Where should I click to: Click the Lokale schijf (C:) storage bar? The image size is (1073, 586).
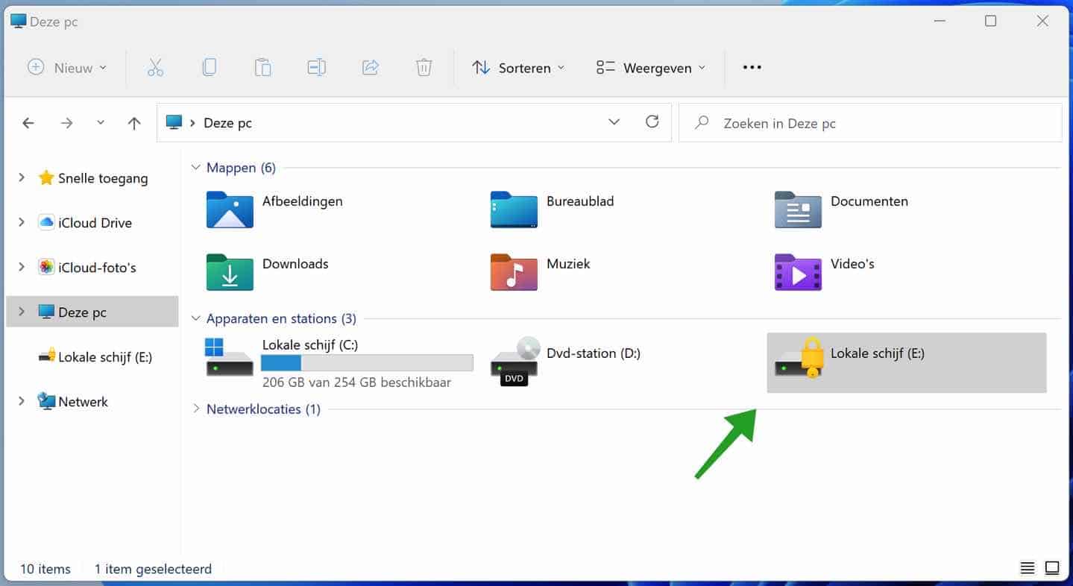[367, 363]
